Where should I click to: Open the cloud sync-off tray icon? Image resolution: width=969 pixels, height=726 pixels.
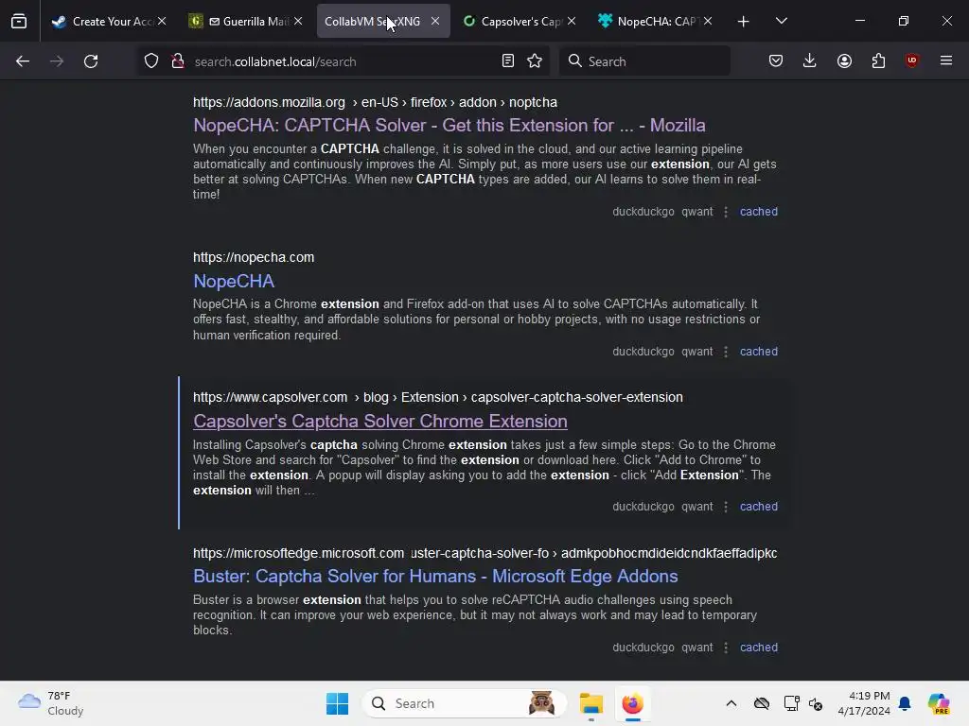(x=762, y=703)
